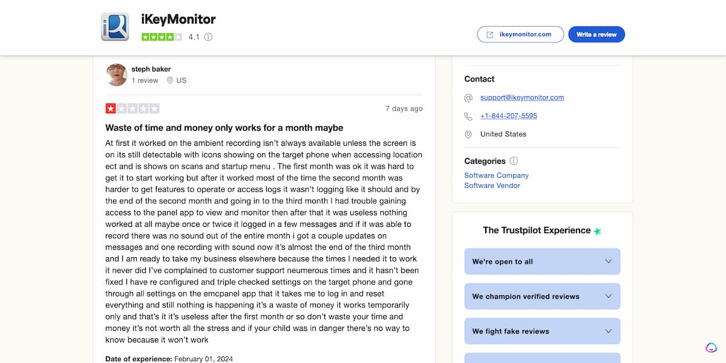Screen dimensions: 726x363
Task: Click the iKeyMonitor app logo
Action: (x=115, y=27)
